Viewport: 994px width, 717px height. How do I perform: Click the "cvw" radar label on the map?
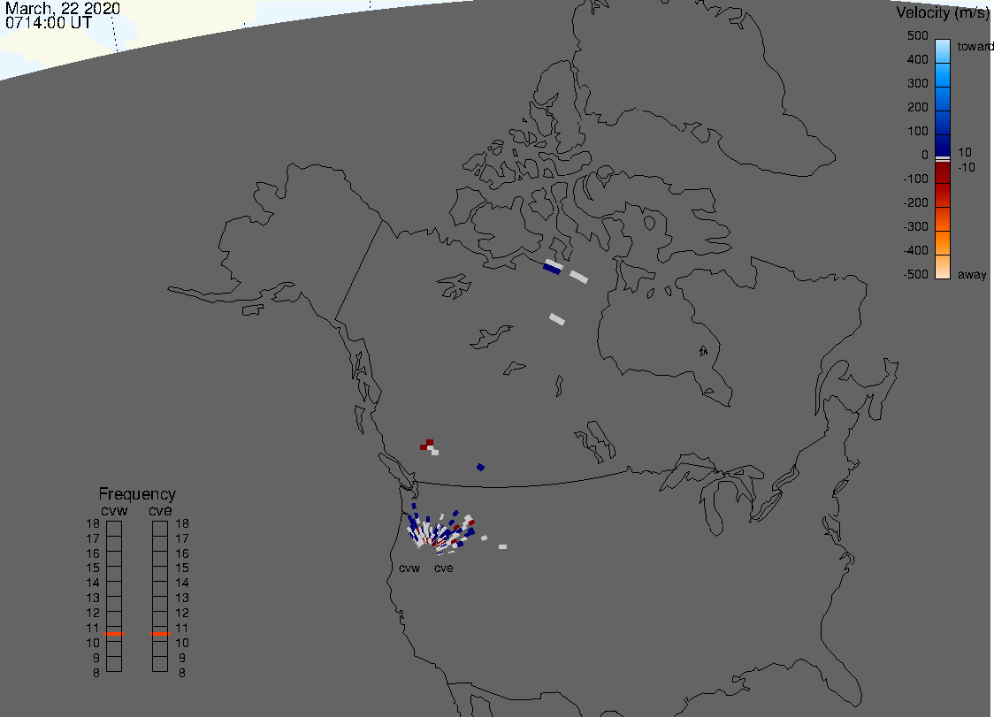[409, 568]
